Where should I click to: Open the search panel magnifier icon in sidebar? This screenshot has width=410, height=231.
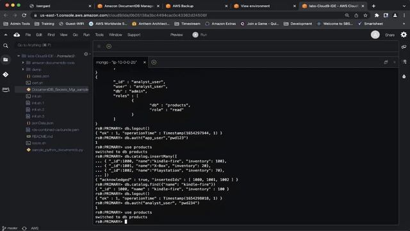tap(6, 46)
